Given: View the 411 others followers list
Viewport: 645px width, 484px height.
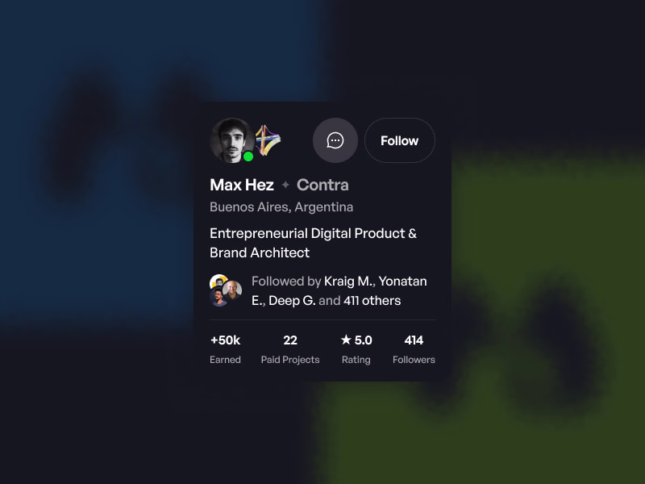Looking at the screenshot, I should click(x=372, y=300).
